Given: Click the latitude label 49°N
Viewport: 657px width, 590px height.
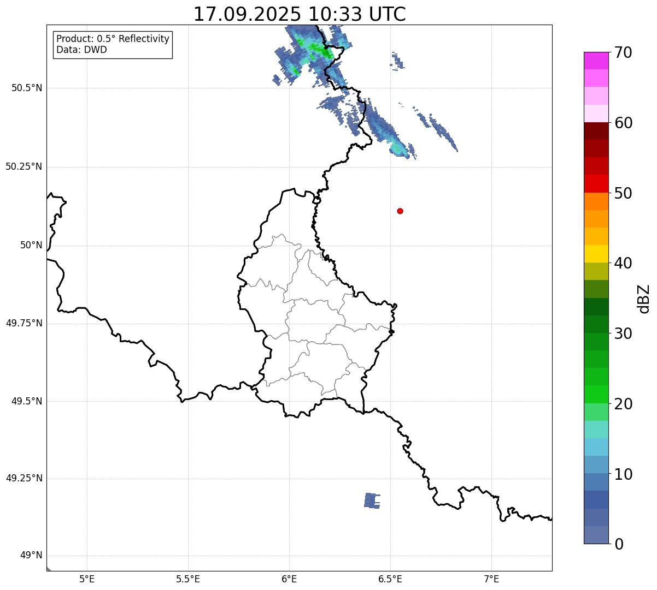Looking at the screenshot, I should (31, 556).
